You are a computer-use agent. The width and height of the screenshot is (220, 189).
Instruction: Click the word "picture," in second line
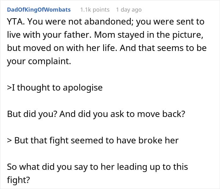tap(188, 35)
